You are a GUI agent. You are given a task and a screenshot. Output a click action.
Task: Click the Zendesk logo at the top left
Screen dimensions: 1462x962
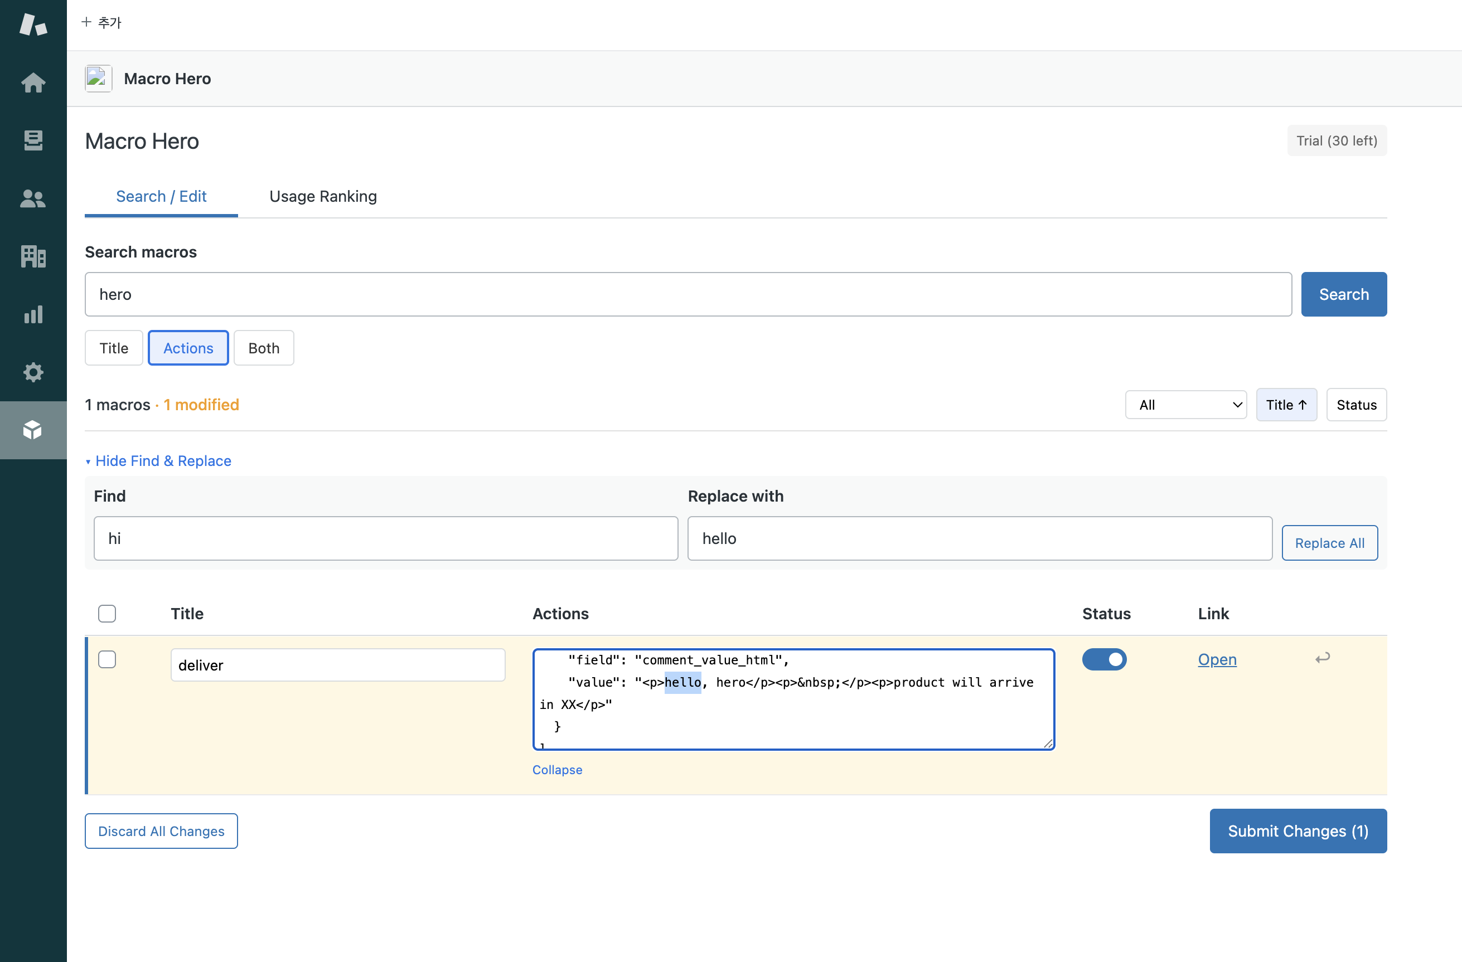pos(33,25)
